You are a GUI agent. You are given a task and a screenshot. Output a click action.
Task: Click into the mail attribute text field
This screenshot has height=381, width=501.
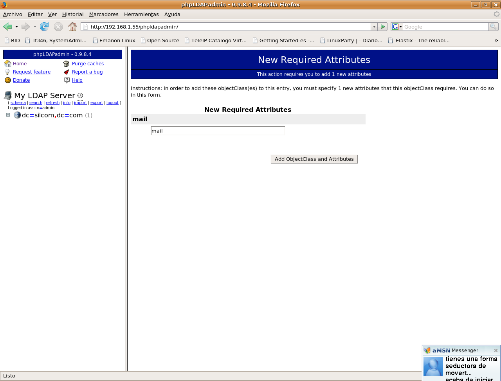point(218,131)
